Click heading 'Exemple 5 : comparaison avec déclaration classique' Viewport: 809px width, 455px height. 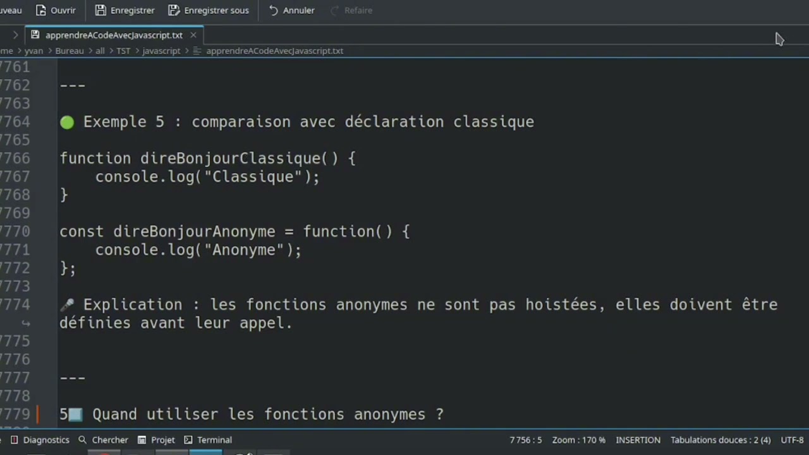[308, 121]
